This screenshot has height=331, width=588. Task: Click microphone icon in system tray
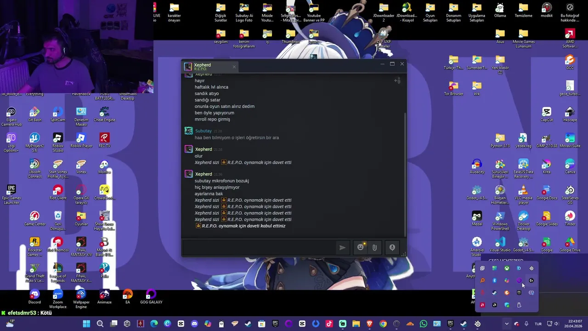tap(526, 324)
